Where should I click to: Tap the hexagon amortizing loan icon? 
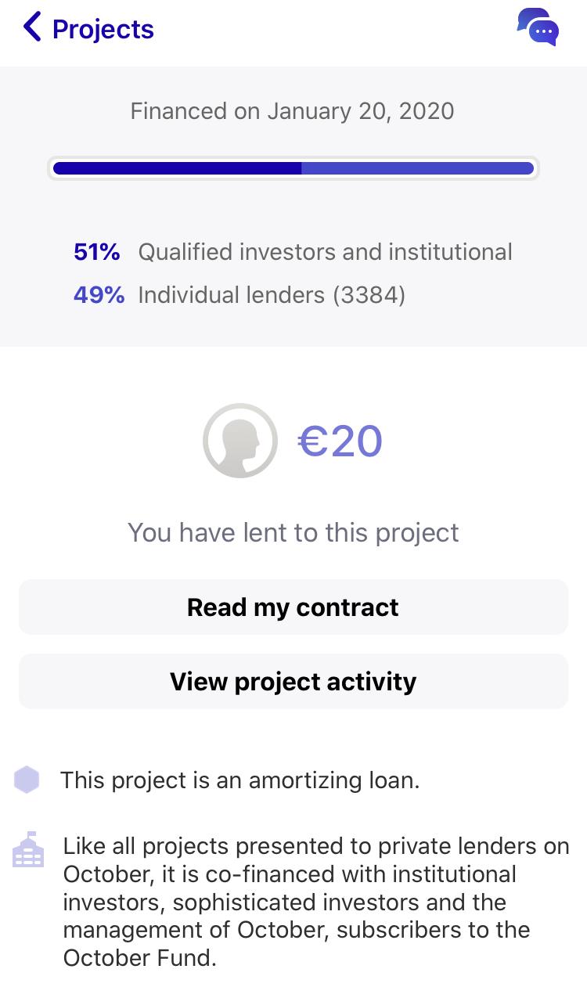[x=27, y=780]
